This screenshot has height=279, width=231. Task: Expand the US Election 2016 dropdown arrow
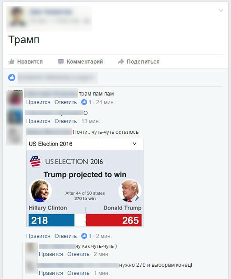coord(134,144)
